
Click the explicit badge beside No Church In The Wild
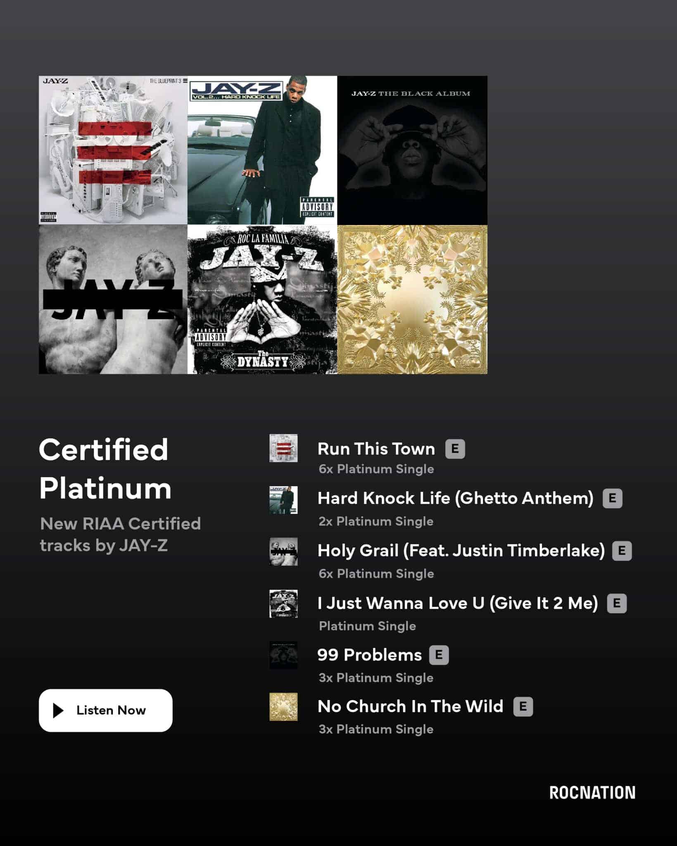click(523, 706)
